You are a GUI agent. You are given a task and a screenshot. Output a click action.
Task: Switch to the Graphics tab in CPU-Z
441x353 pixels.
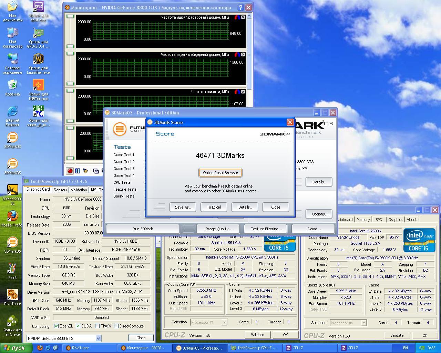coord(395,220)
